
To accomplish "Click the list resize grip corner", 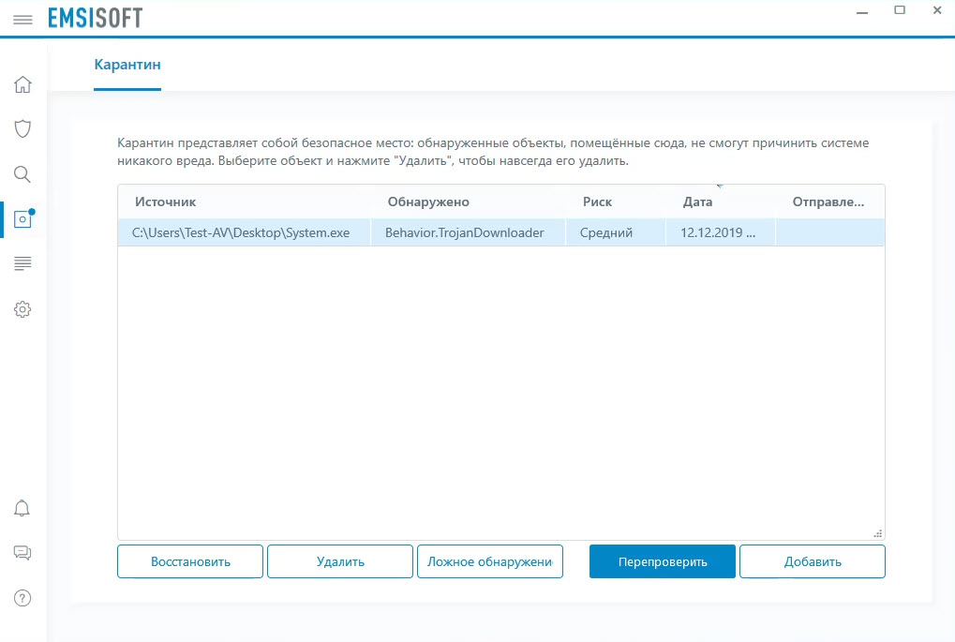I will pyautogui.click(x=877, y=533).
